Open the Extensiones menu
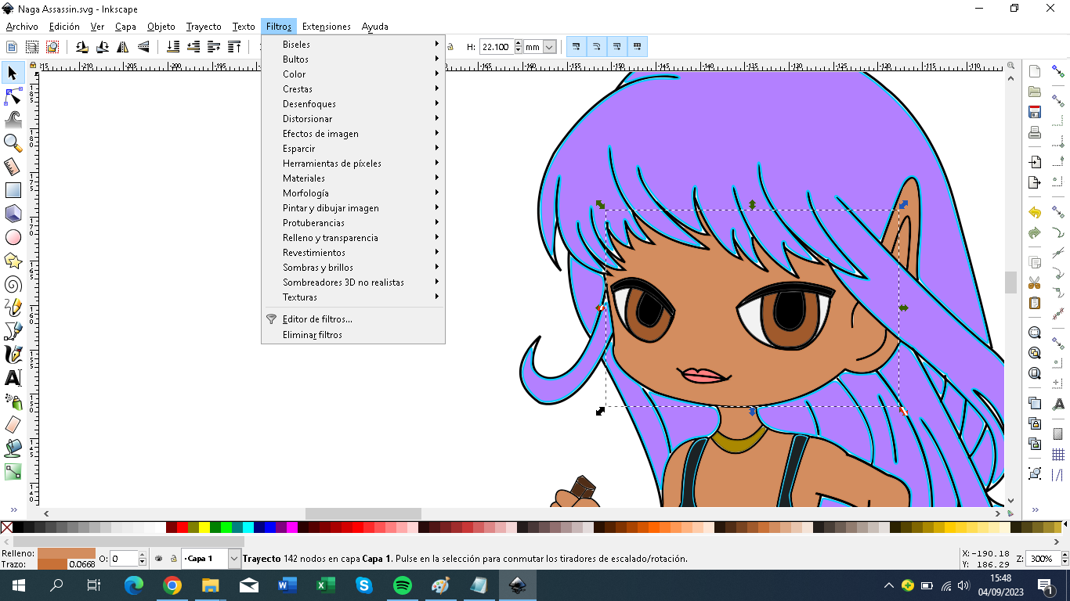 tap(327, 27)
